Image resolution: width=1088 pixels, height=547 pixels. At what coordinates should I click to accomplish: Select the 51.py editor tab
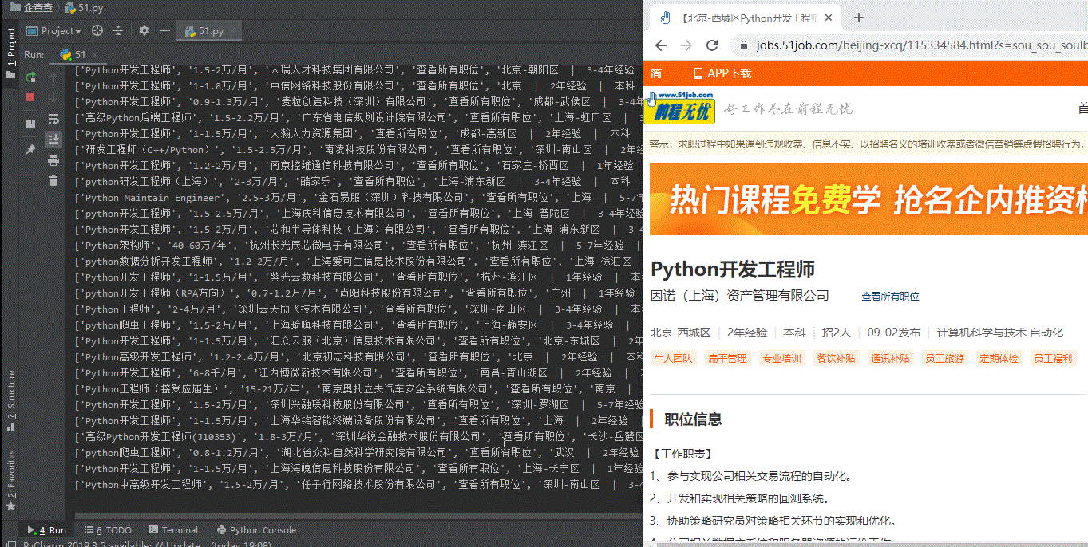[211, 31]
